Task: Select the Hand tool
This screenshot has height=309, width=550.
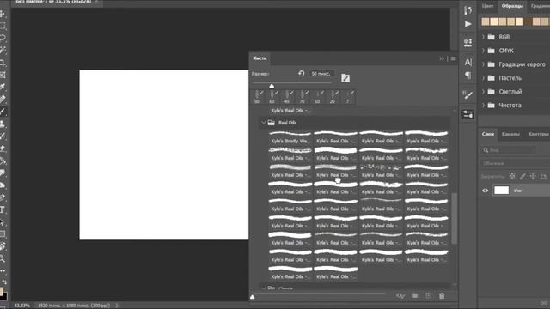Action: (3, 246)
